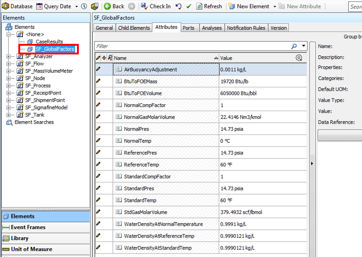
Task: Click in the attribute Filter field
Action: (x=192, y=46)
